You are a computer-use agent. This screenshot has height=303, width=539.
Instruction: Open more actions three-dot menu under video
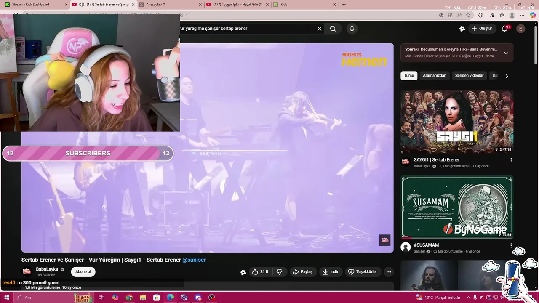pos(389,272)
